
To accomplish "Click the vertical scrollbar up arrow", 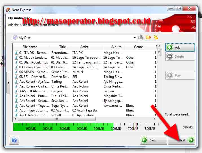I will pyautogui.click(x=159, y=46).
